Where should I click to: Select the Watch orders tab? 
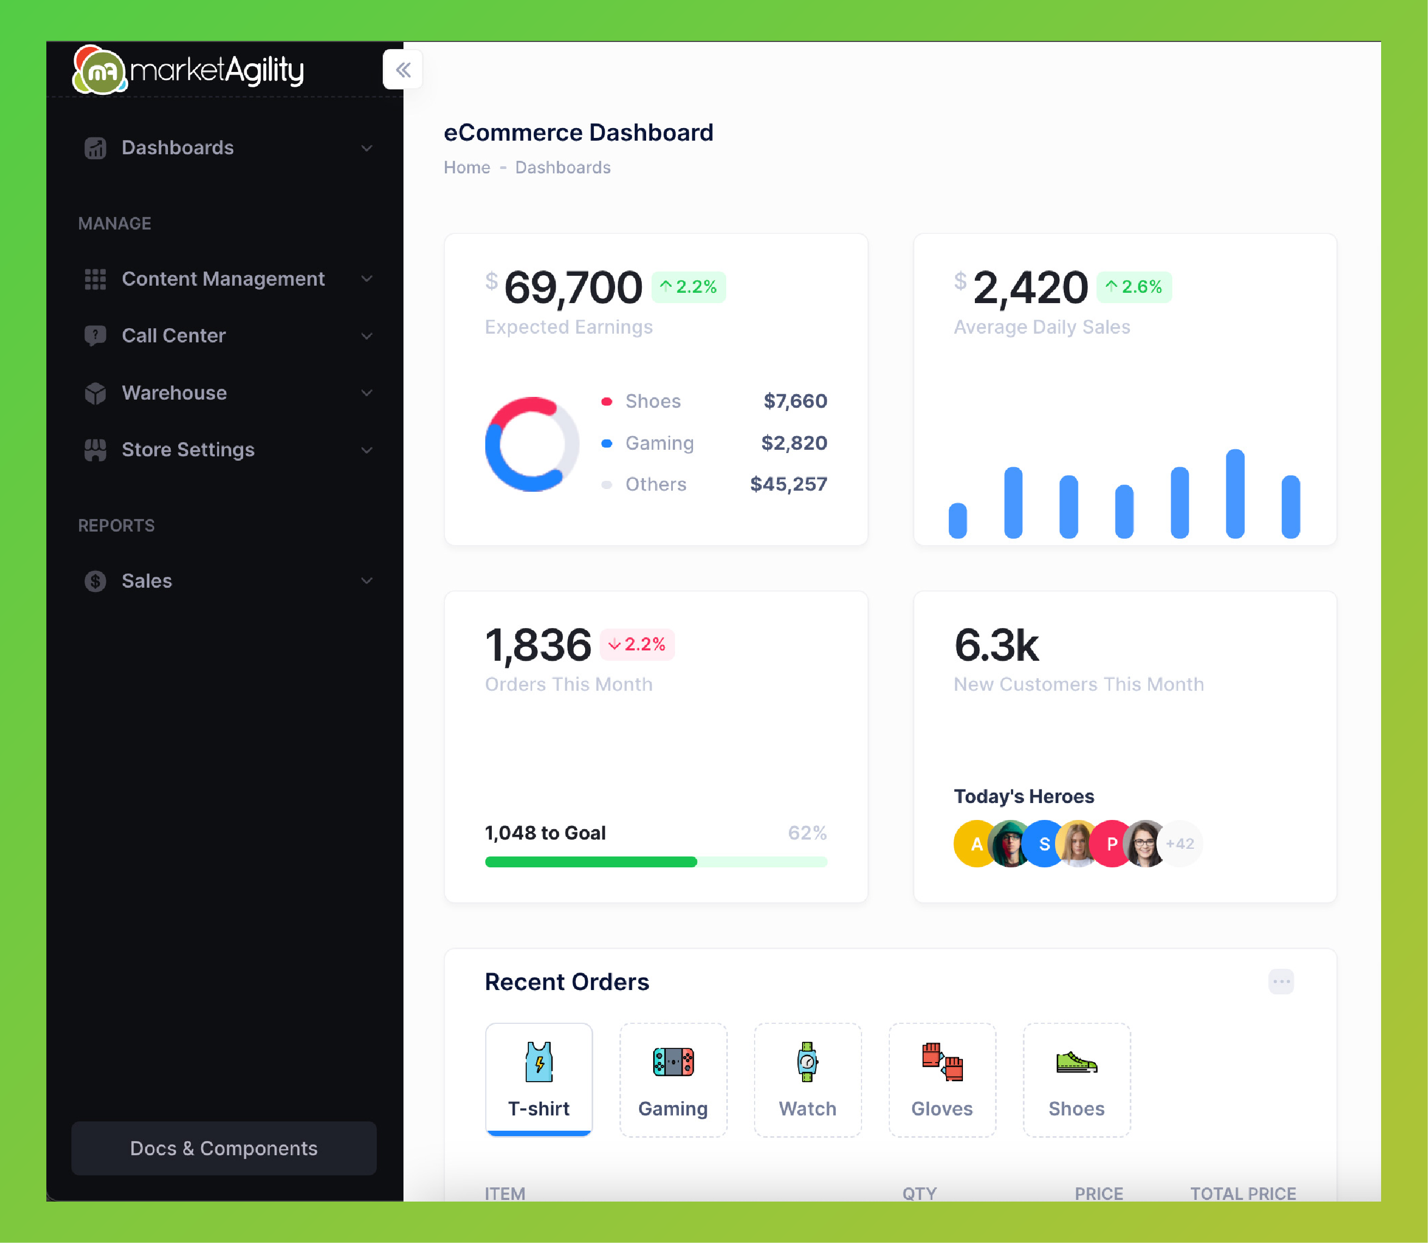pos(808,1079)
